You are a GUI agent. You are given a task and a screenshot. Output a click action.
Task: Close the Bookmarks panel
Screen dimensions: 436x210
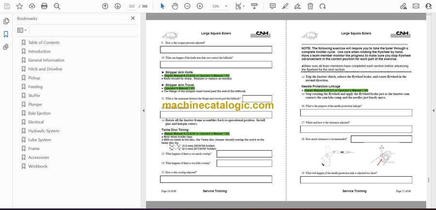click(133, 18)
